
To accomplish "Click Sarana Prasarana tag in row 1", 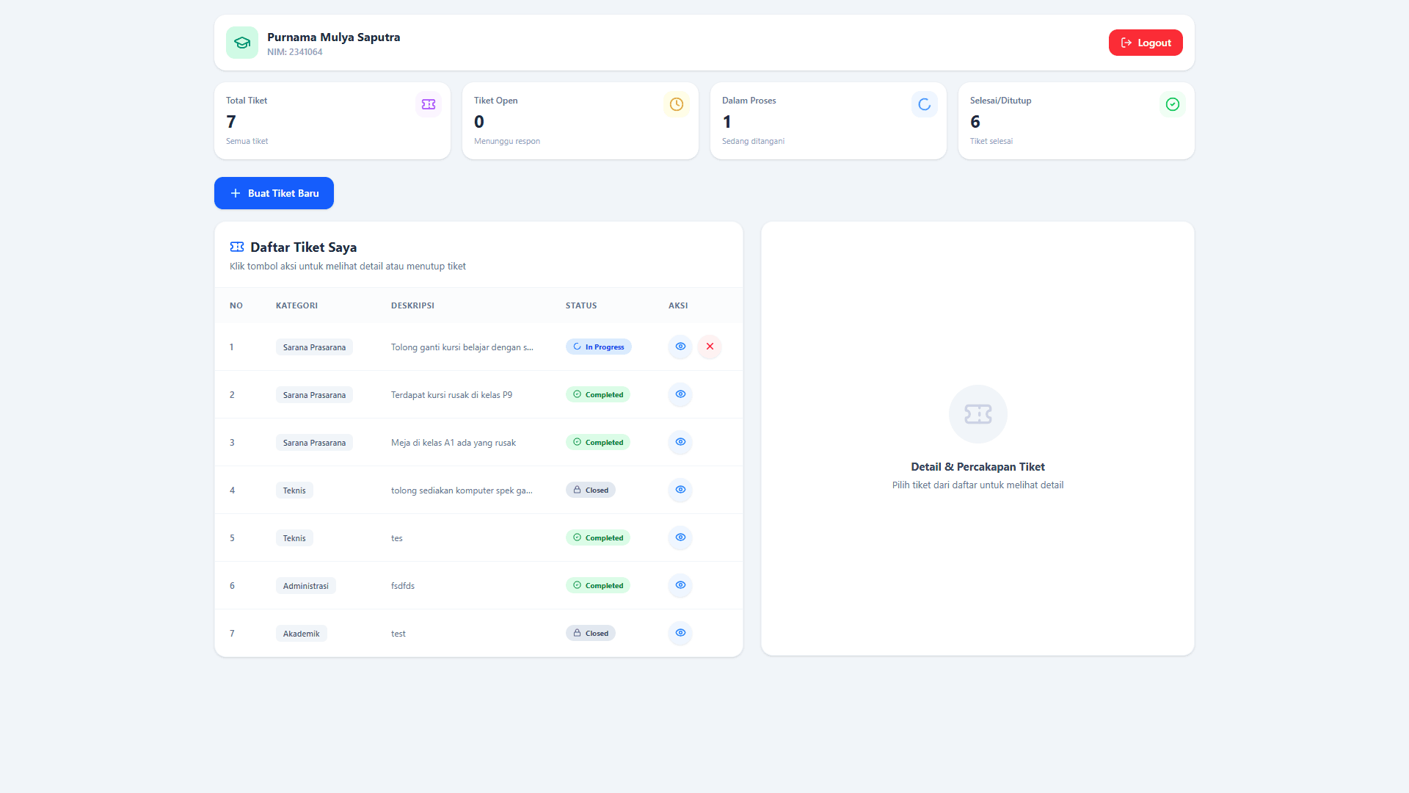I will 314,347.
